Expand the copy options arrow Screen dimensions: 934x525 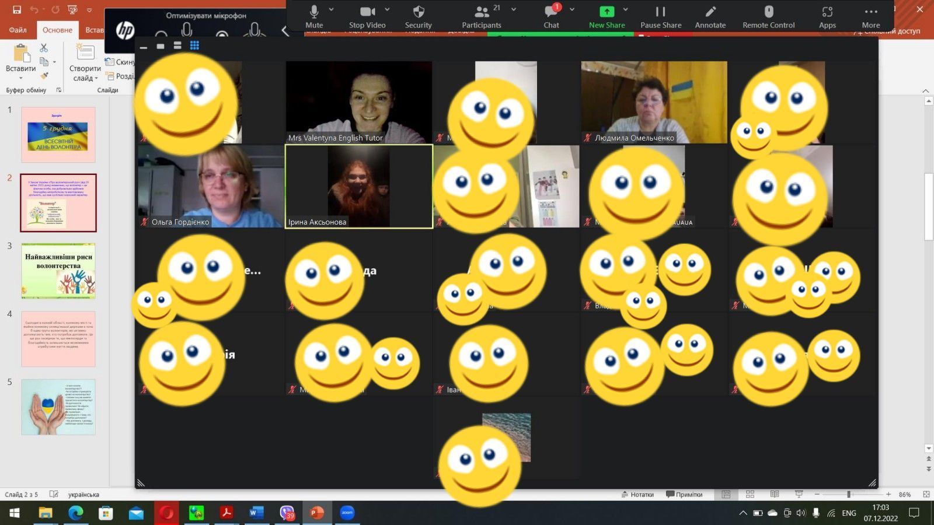[54, 62]
